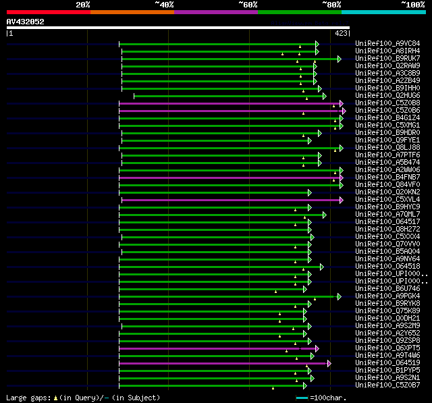Click the query end position 423 label
Viewport: 432px width, 403px height.
[341, 33]
